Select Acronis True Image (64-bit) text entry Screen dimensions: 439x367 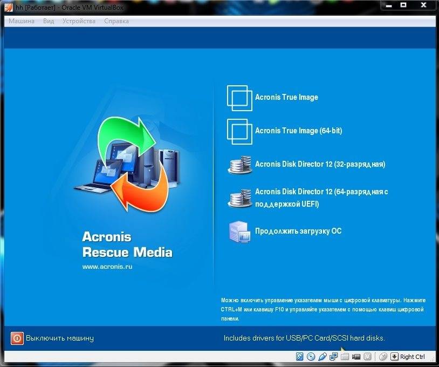(x=298, y=131)
